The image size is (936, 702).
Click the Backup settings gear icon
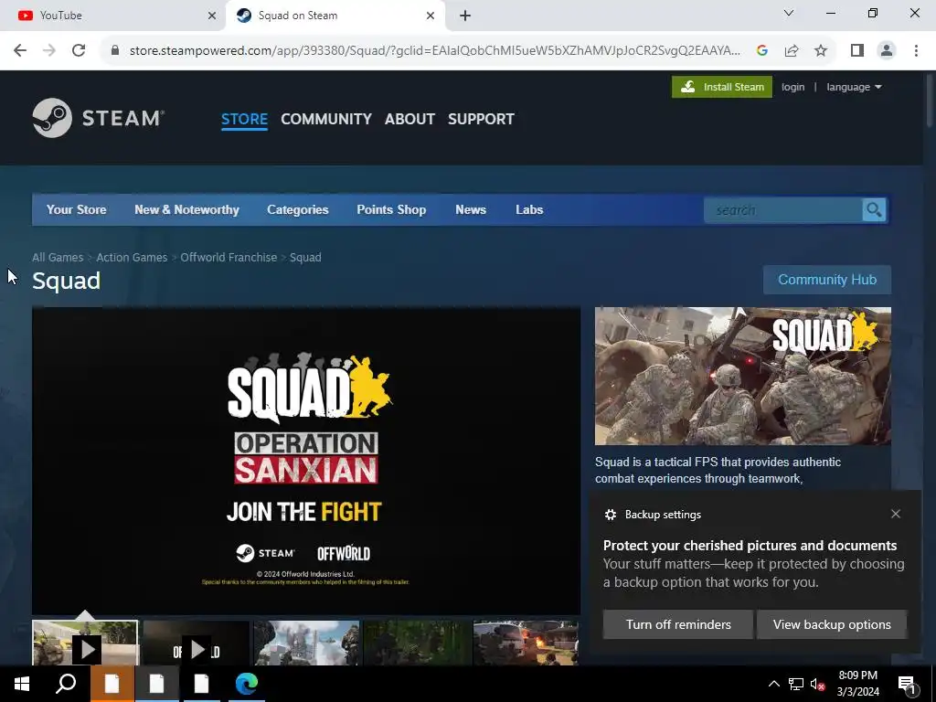click(x=610, y=515)
